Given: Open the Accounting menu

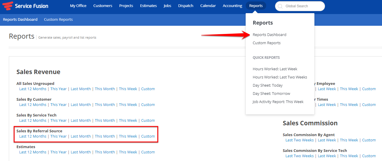Looking at the screenshot, I should tap(232, 6).
